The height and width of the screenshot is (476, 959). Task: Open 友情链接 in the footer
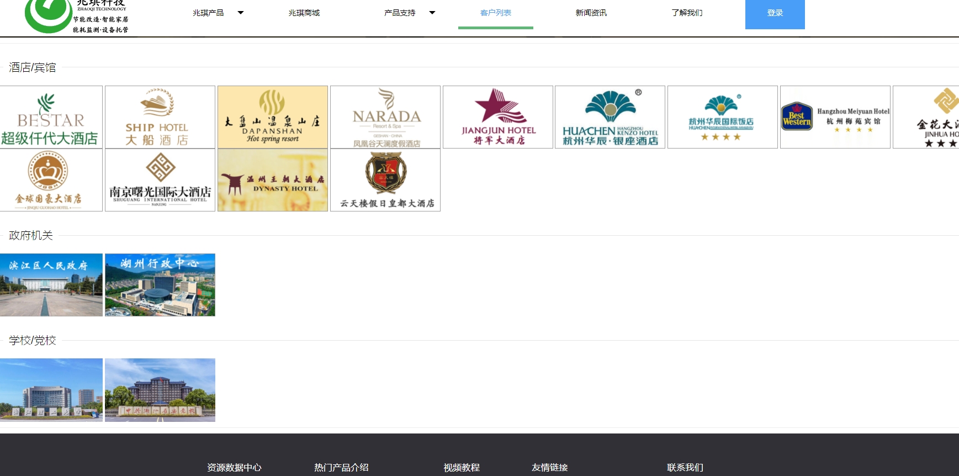[x=549, y=467]
